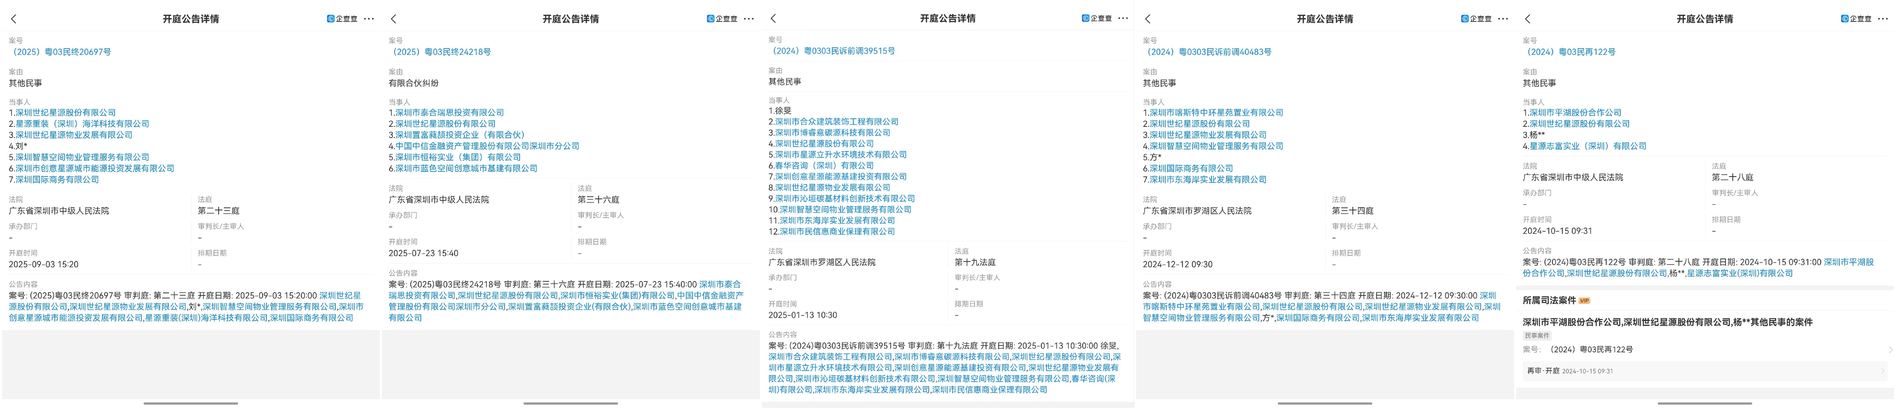Select hearing time 2025-09-03 15:20 under 开庭时间
1896x410 pixels.
pos(43,264)
